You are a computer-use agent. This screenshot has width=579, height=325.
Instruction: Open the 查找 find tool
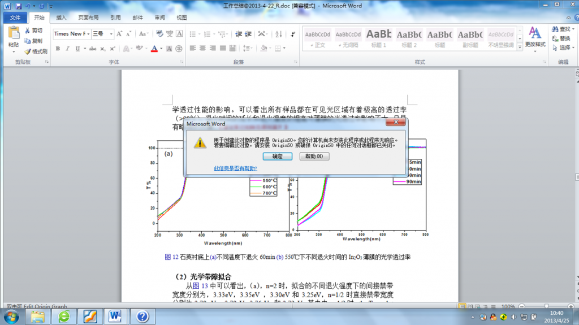(563, 29)
